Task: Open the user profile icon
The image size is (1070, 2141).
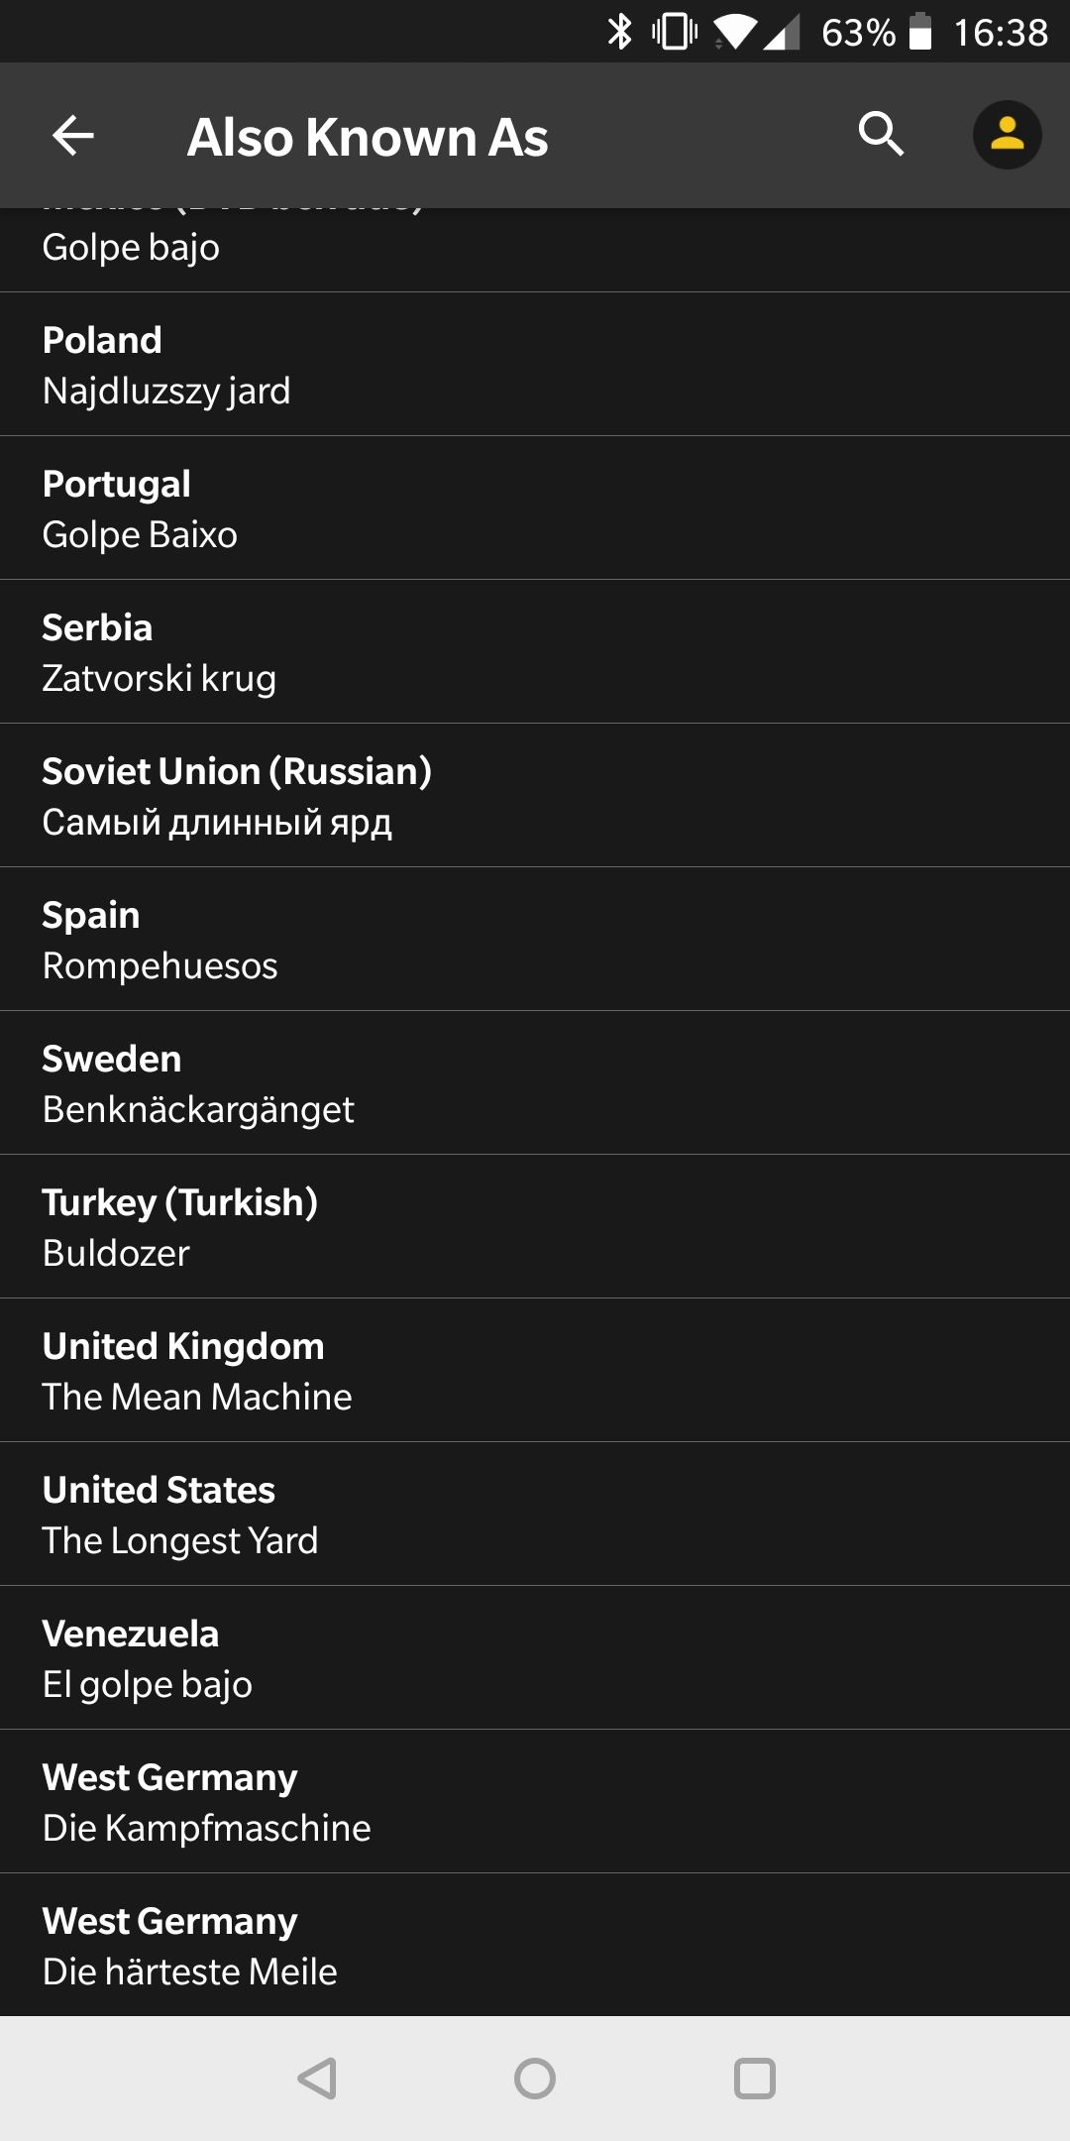Action: [x=1007, y=135]
